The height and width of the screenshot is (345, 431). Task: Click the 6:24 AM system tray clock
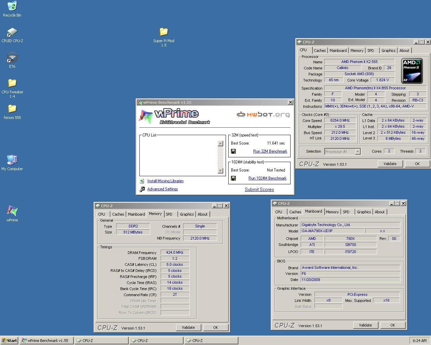[x=420, y=341]
